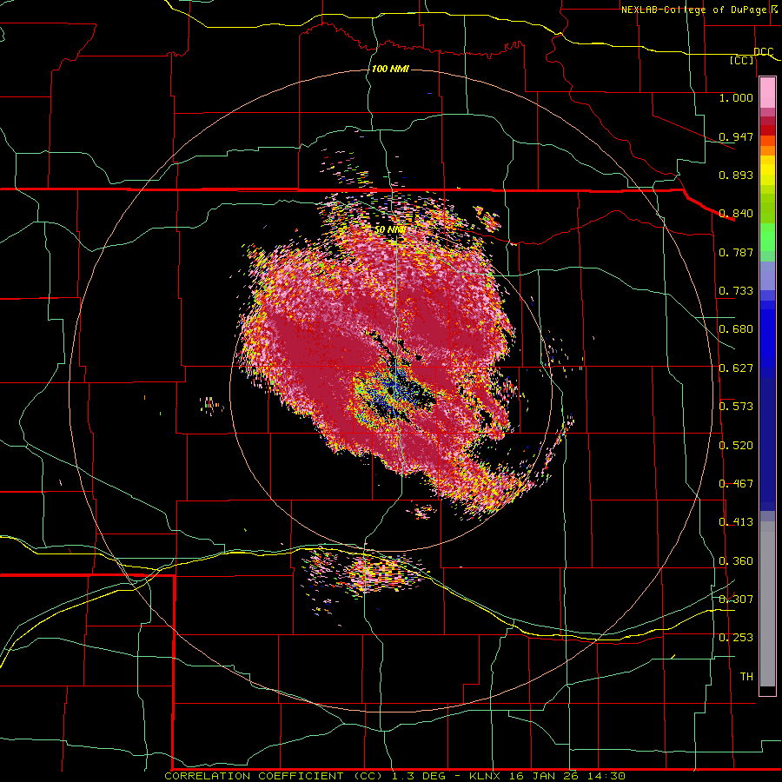782x782 pixels.
Task: Select the 0.733 scale value
Action: (736, 291)
